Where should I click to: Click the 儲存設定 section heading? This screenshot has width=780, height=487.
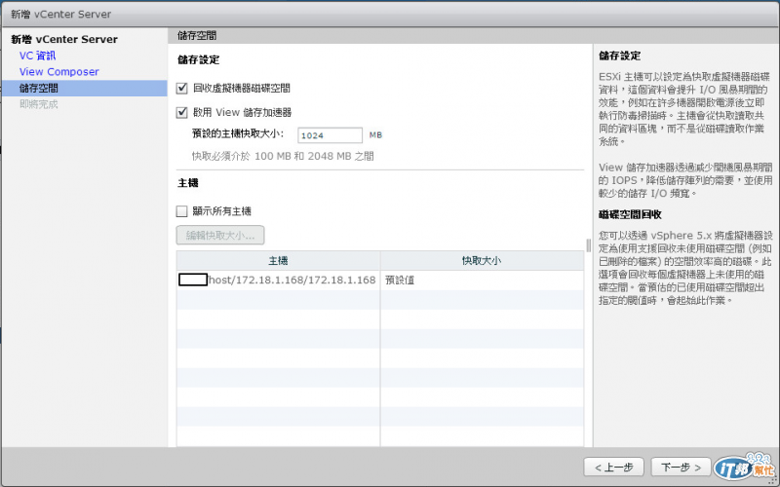[199, 59]
